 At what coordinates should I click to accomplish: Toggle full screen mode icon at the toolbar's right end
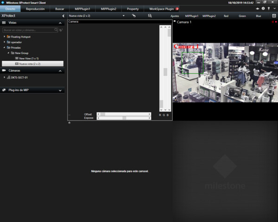click(x=274, y=16)
